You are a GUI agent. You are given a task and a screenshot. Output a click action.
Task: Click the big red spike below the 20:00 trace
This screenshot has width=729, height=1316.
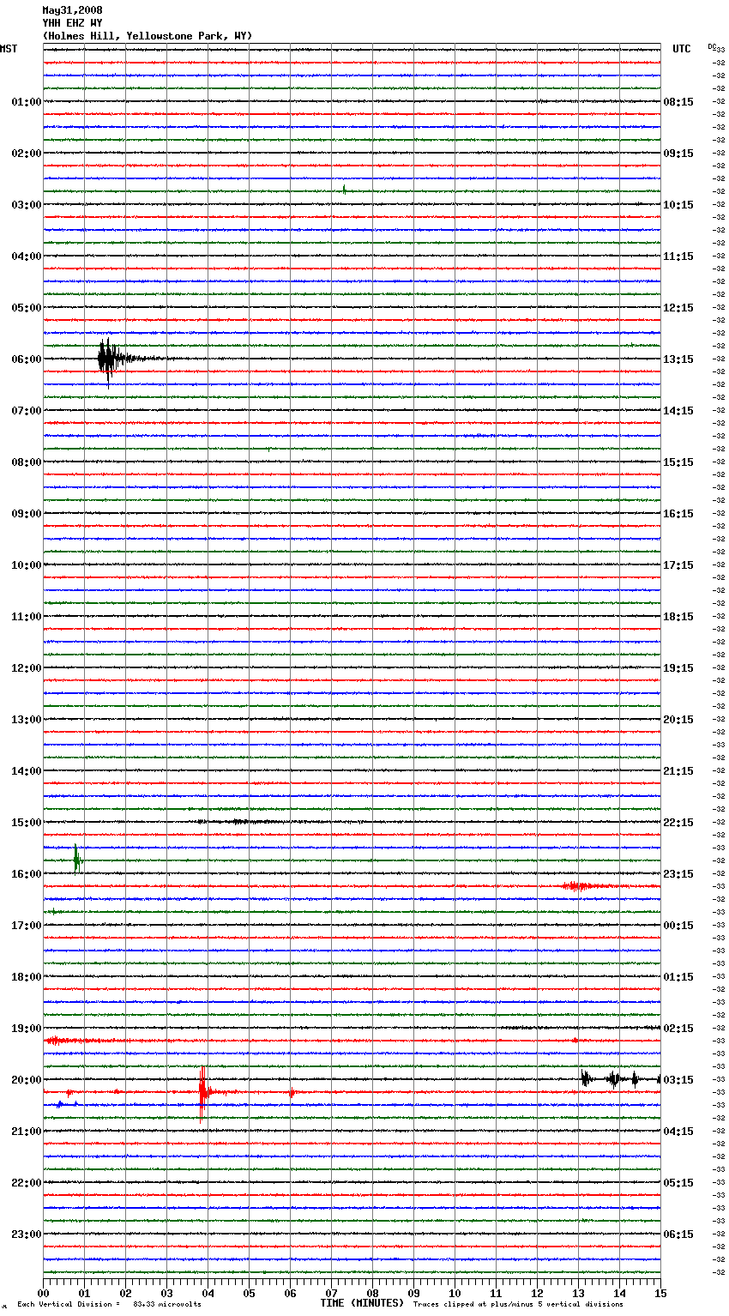click(202, 1093)
